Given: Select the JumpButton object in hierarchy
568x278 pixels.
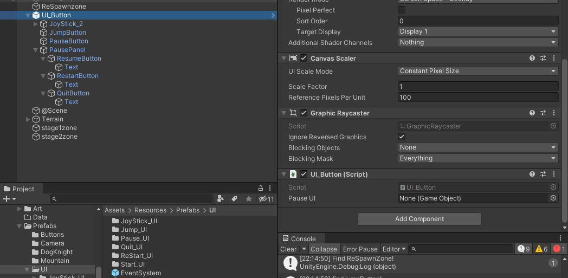Looking at the screenshot, I should [68, 33].
